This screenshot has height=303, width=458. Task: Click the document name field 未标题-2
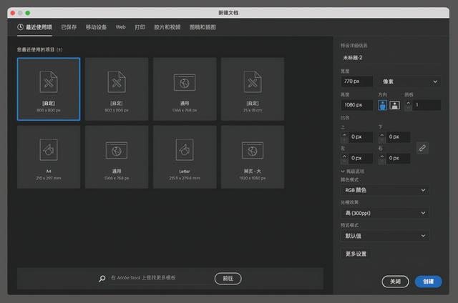coord(390,58)
